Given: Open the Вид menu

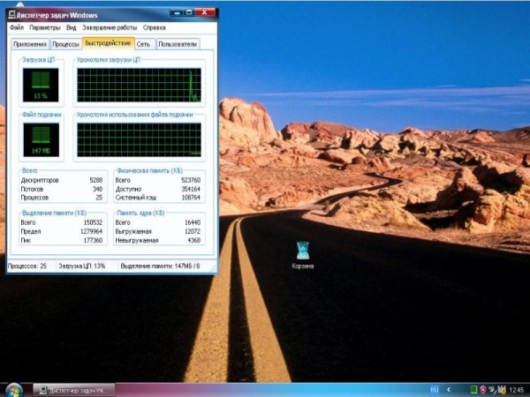Looking at the screenshot, I should (x=72, y=27).
